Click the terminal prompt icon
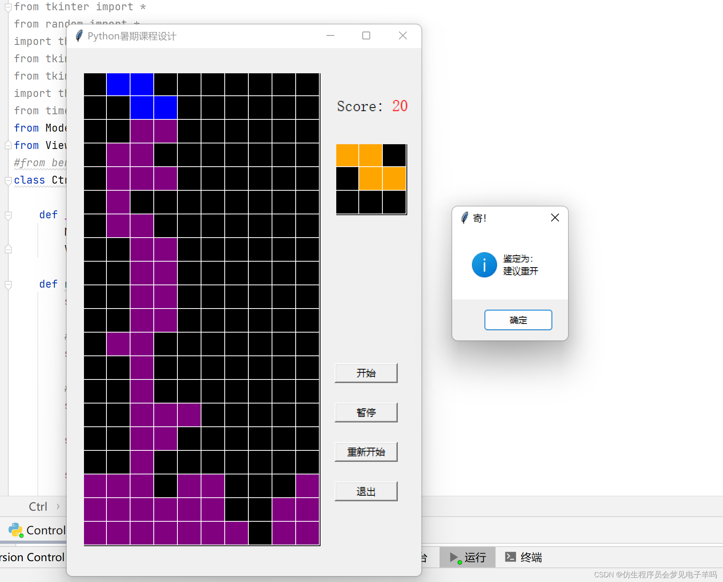The height and width of the screenshot is (582, 723). [511, 557]
